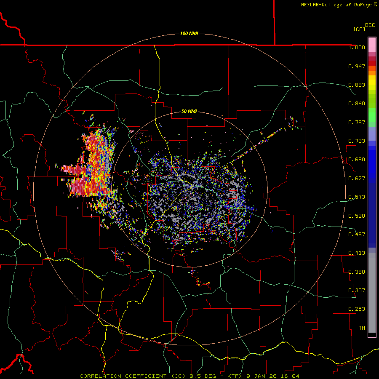This screenshot has height=379, width=379.
Task: Click the [CC] unit label
Action: click(x=359, y=29)
